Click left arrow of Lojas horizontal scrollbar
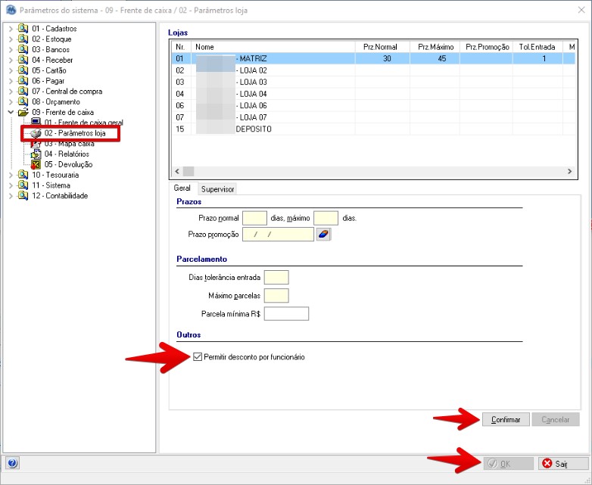 (x=177, y=171)
